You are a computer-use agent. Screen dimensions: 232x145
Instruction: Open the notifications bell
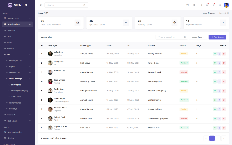coord(207,5)
